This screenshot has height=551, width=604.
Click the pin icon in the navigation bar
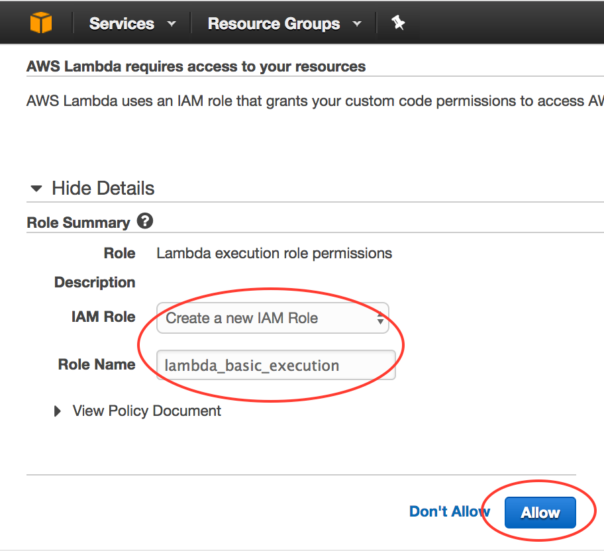[x=397, y=23]
